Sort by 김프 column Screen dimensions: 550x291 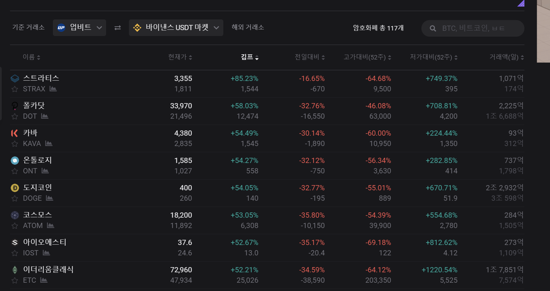(250, 57)
